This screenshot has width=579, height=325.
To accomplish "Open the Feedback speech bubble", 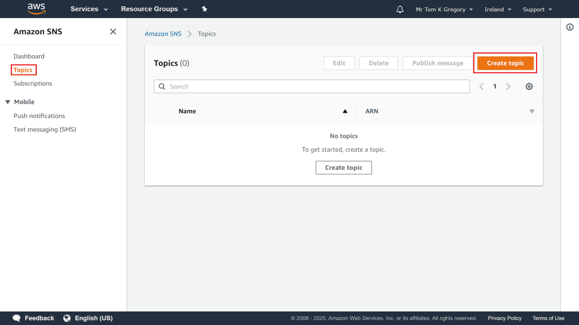I will (x=17, y=318).
